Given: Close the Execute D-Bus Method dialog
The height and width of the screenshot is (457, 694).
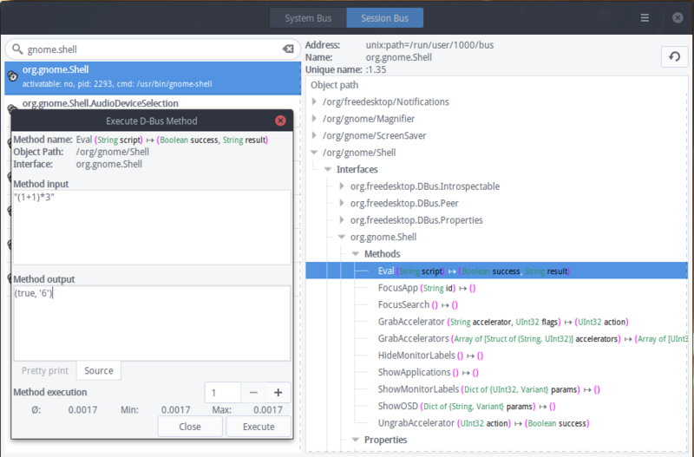Looking at the screenshot, I should 280,121.
